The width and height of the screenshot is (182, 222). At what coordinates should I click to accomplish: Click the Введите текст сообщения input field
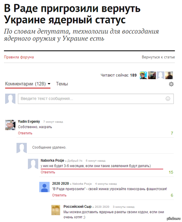[96, 99]
